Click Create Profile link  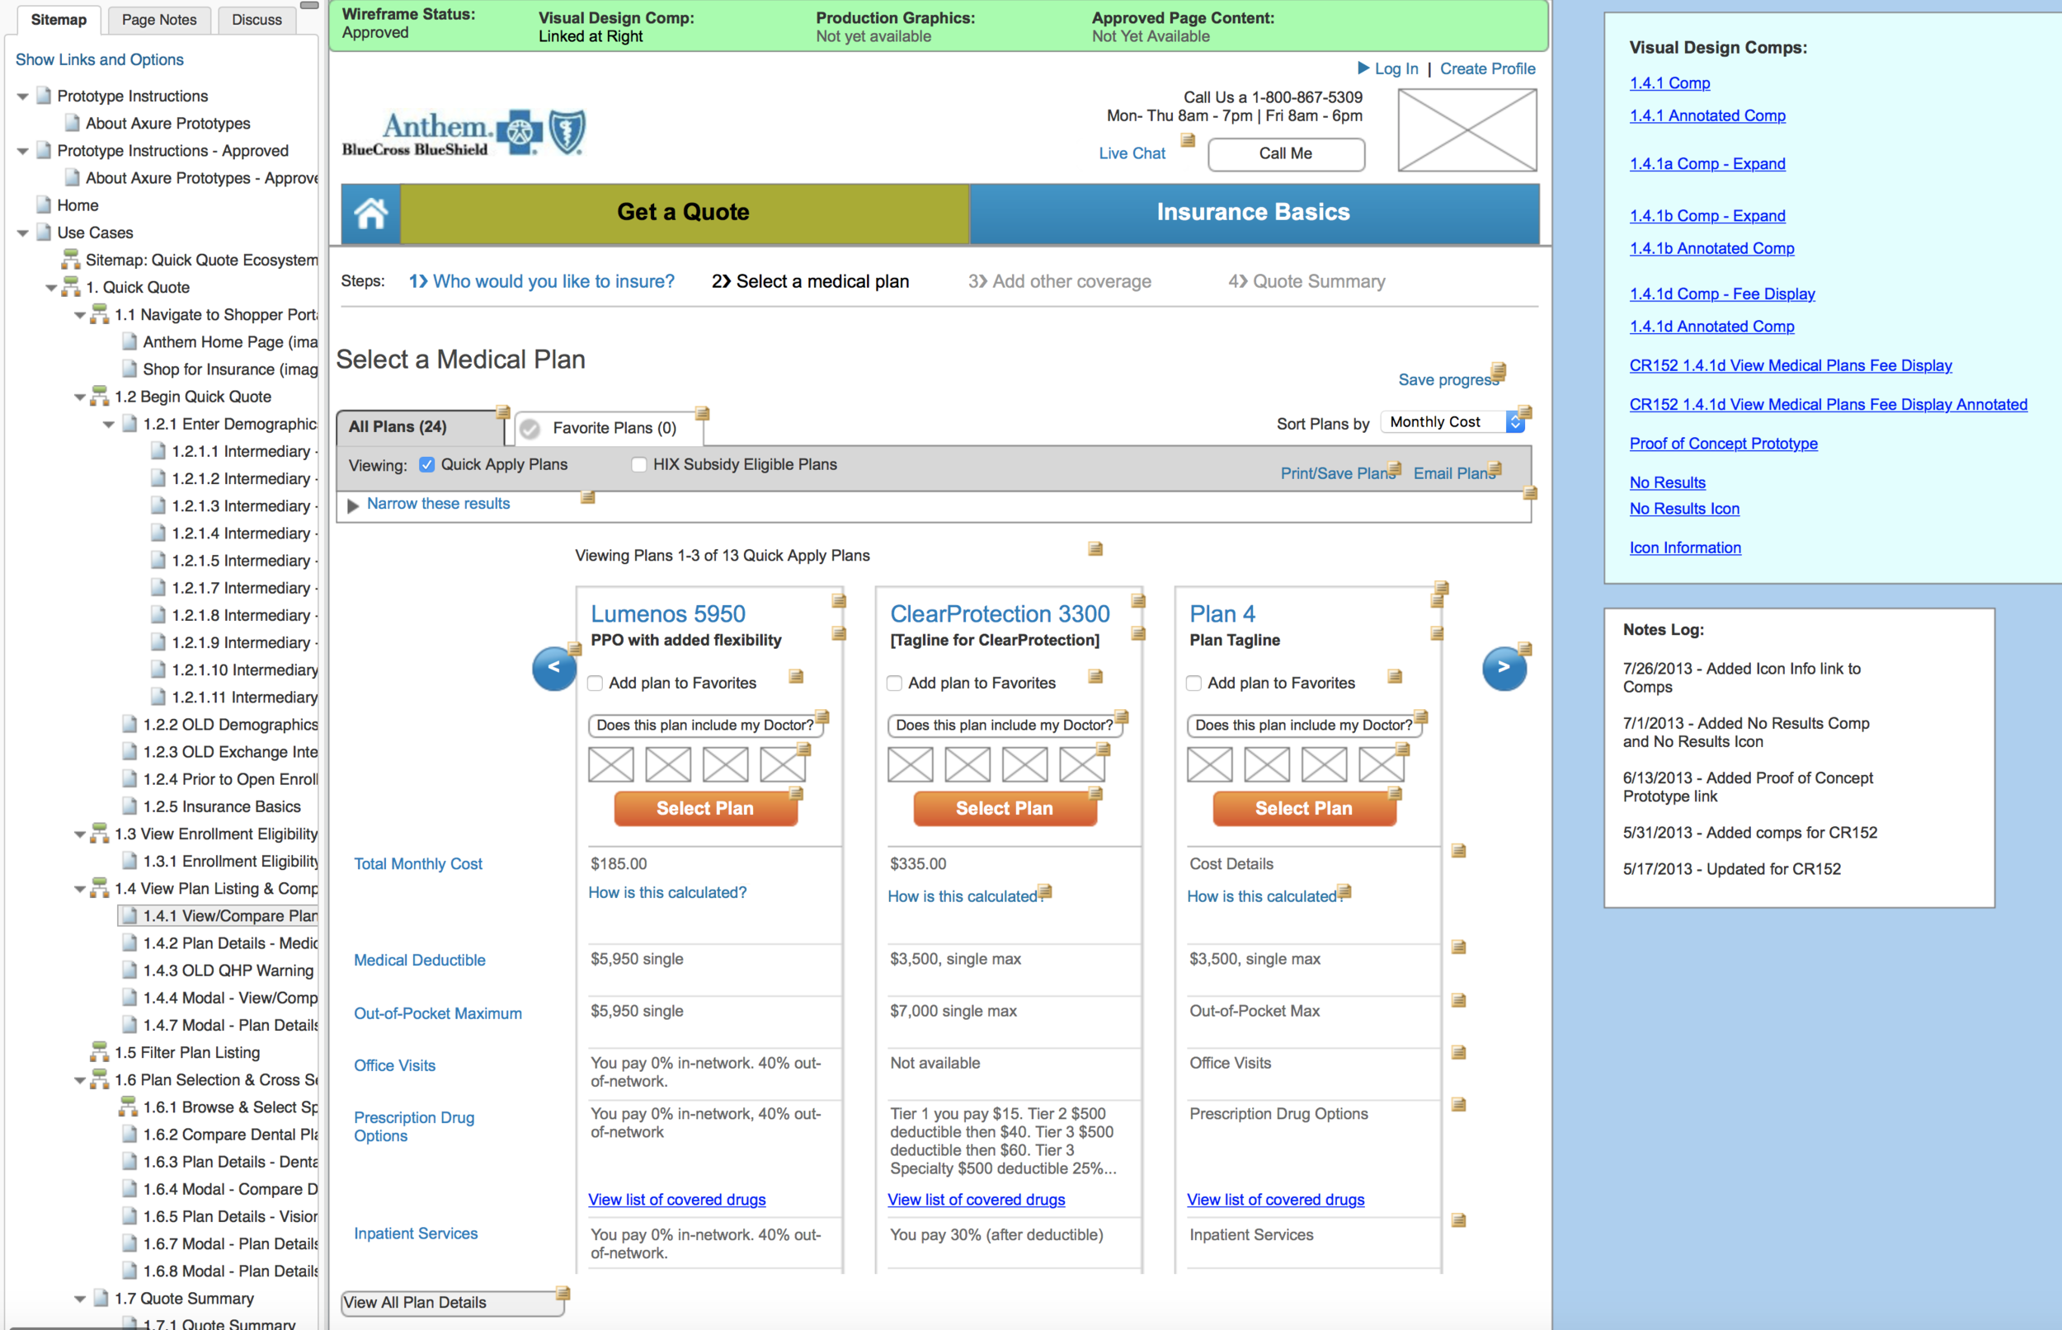(1486, 69)
